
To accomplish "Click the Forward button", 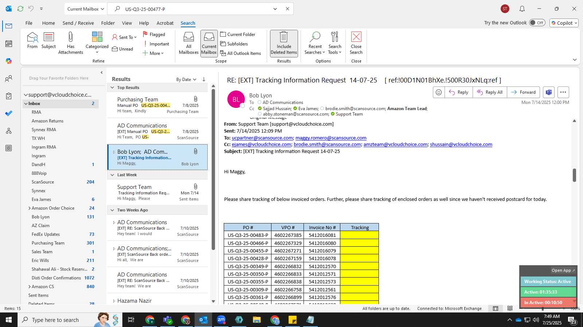I will (x=523, y=92).
